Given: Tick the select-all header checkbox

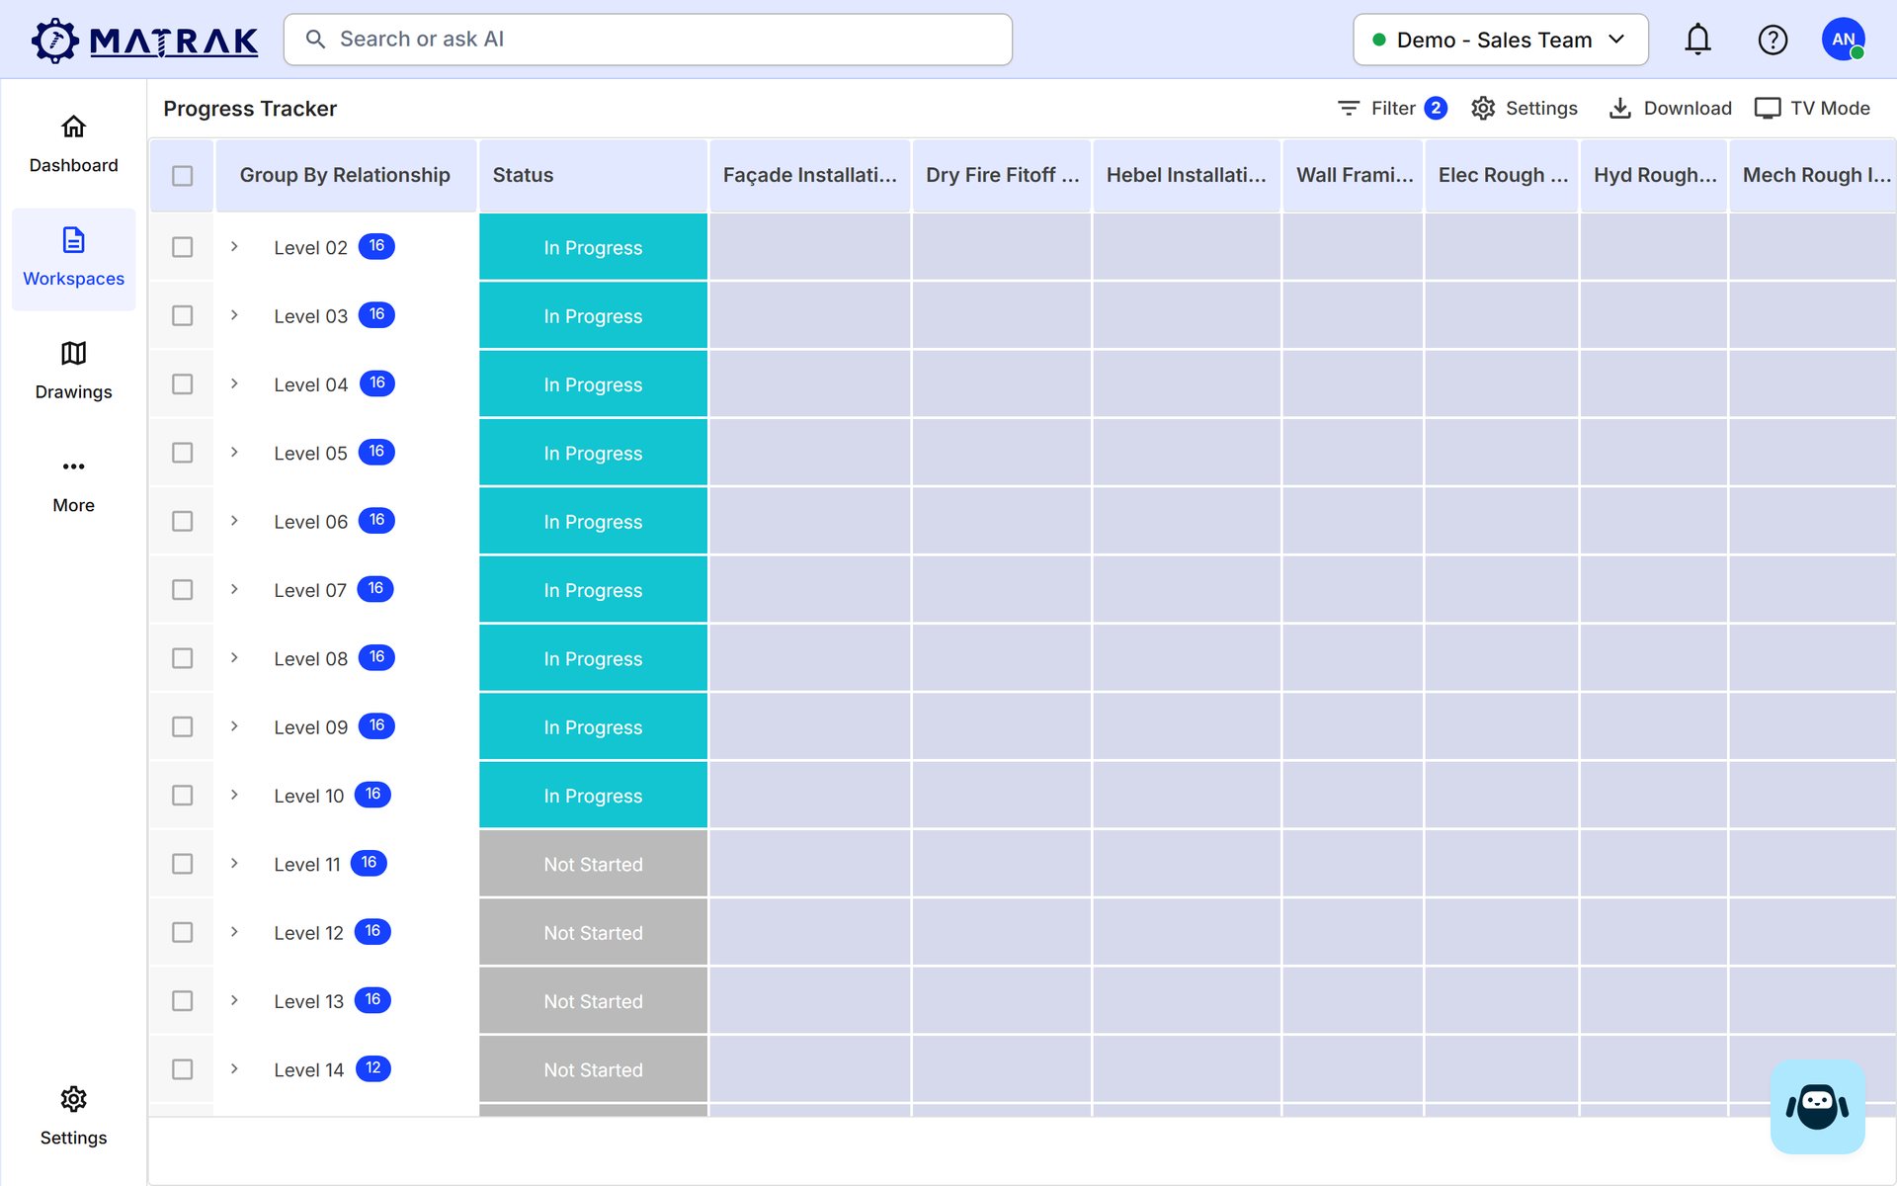Looking at the screenshot, I should pyautogui.click(x=182, y=176).
